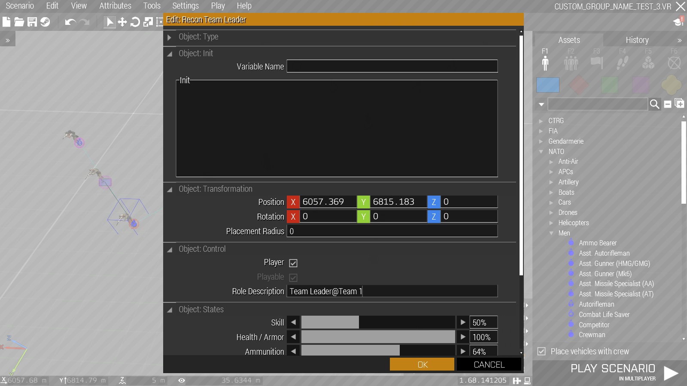This screenshot has width=687, height=386.
Task: Select the rotation widget tool
Action: (135, 22)
